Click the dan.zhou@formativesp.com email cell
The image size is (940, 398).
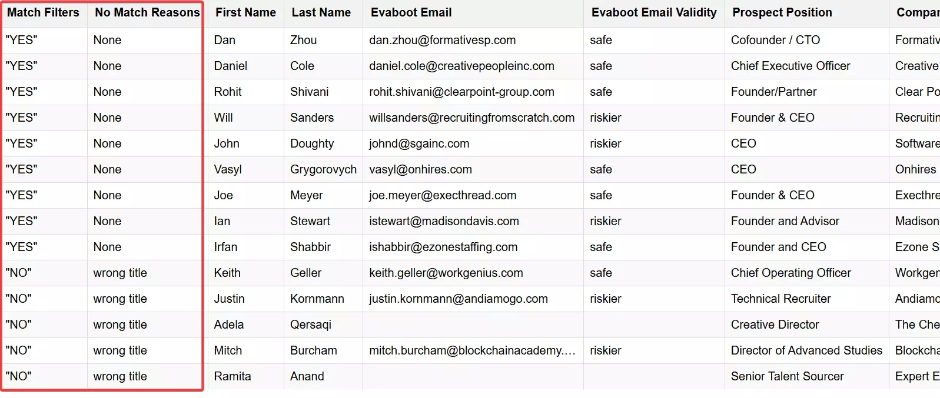click(442, 40)
